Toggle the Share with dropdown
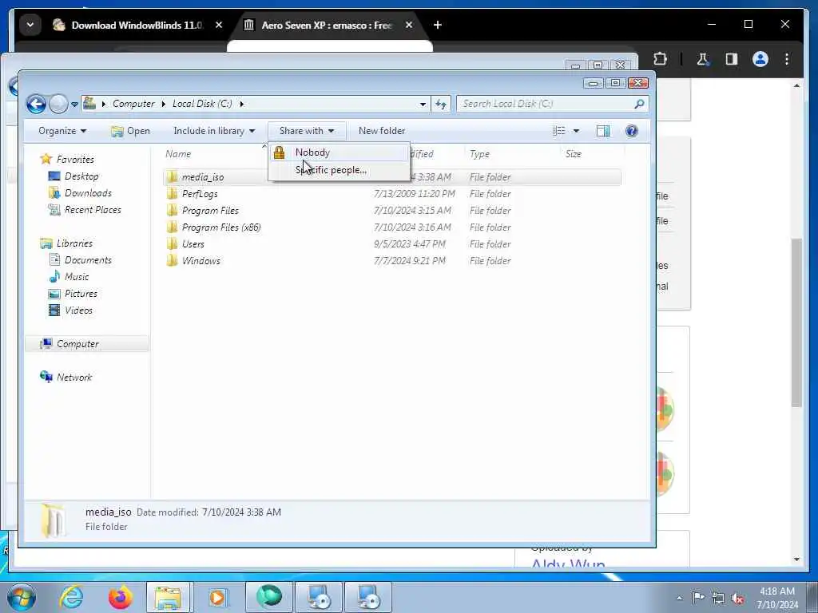Image resolution: width=818 pixels, height=613 pixels. click(x=307, y=131)
